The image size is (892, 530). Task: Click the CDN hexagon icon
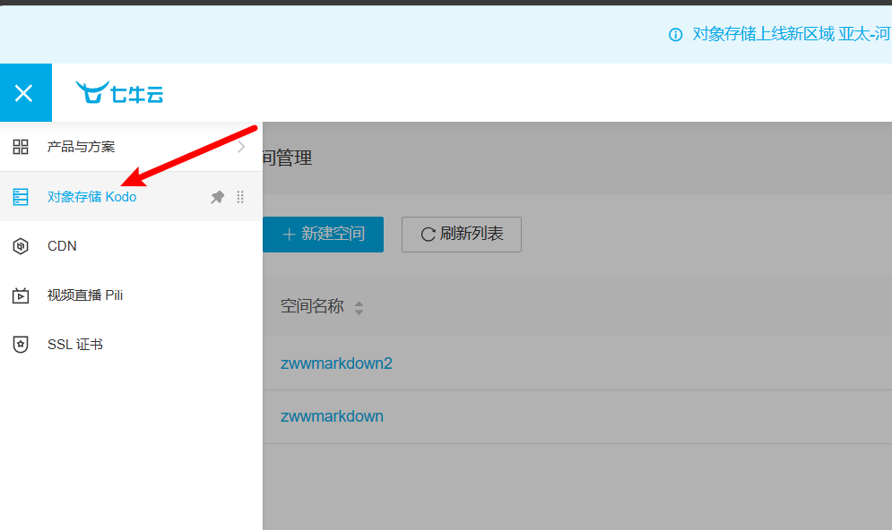point(21,246)
